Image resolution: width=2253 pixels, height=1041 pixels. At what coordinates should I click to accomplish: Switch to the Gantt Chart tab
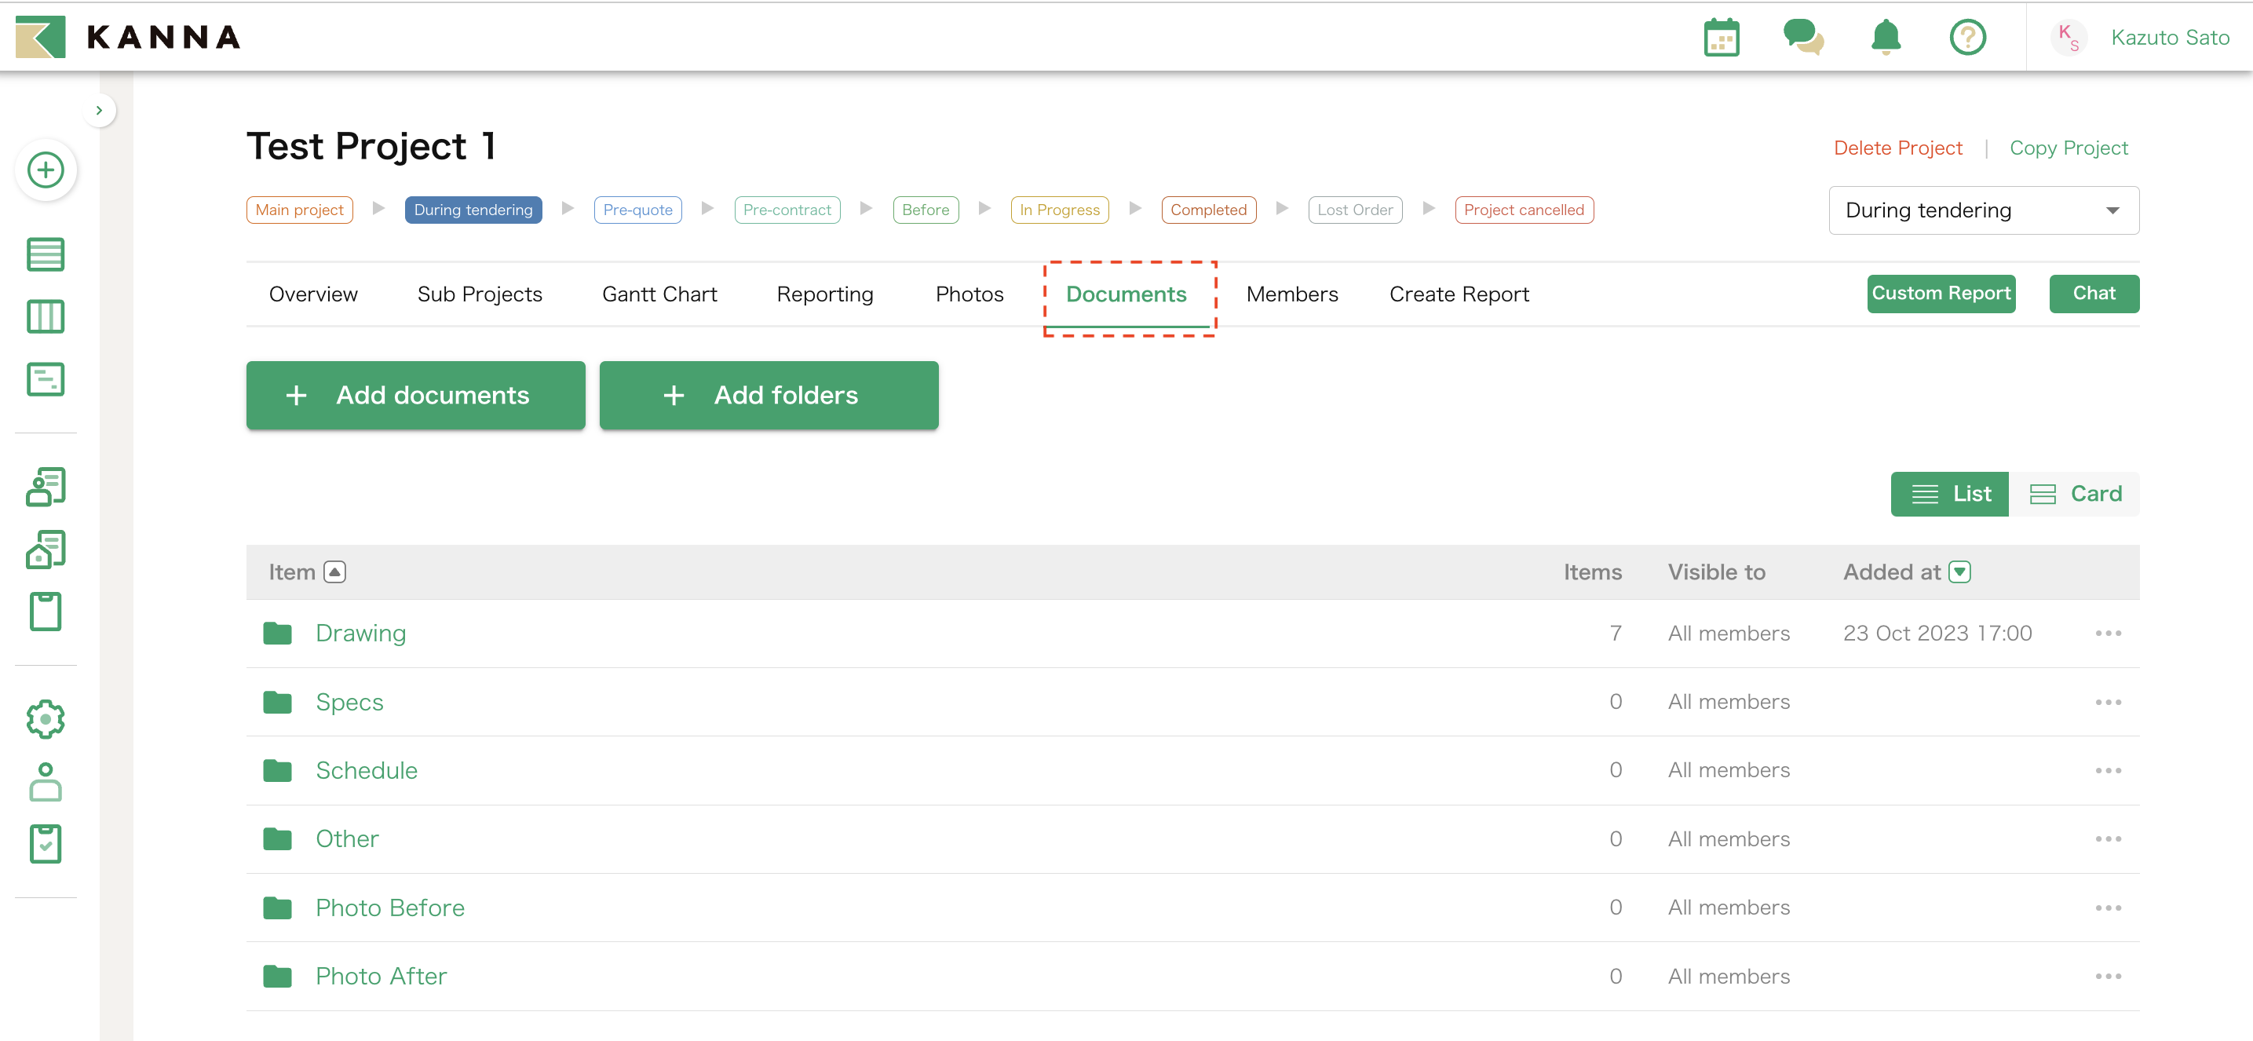pyautogui.click(x=659, y=295)
